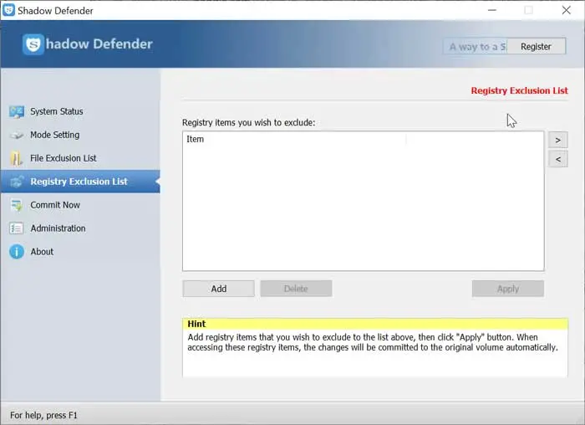Viewport: 585px width, 425px height.
Task: Click the About info icon
Action: (x=17, y=252)
